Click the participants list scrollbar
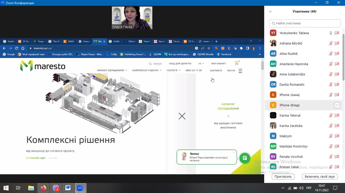Screen dimensions: 345x193 point(343,58)
